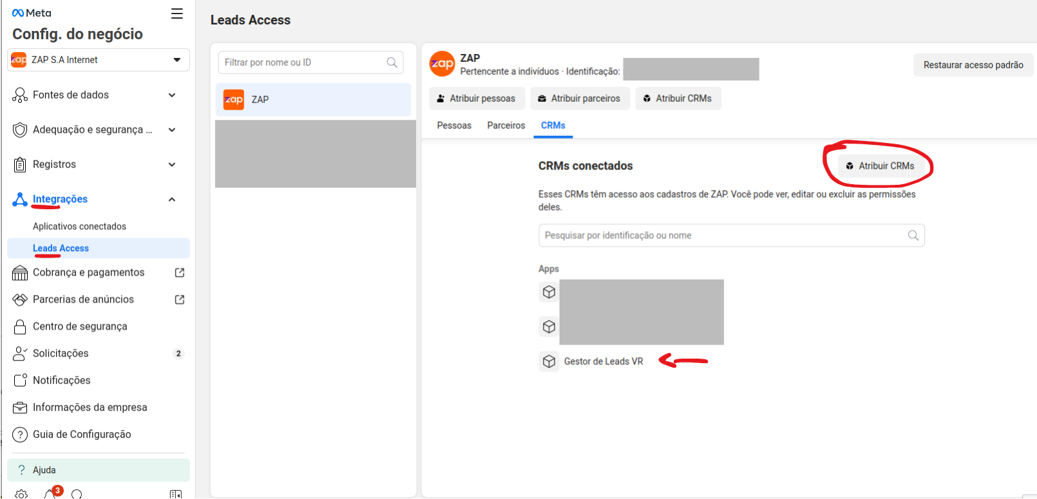Screen dimensions: 1037x499
Task: Click Atribuir pessoas button
Action: tap(476, 99)
